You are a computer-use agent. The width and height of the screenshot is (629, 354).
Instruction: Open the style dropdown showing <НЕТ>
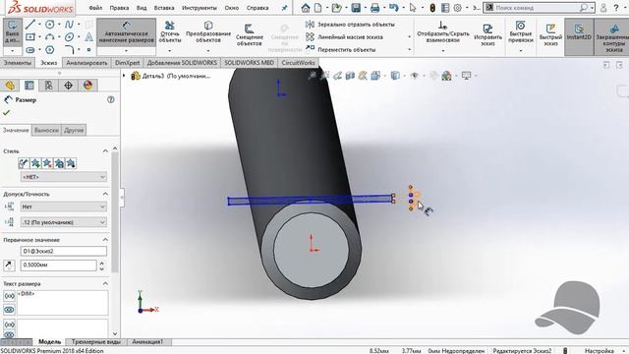[x=63, y=177]
